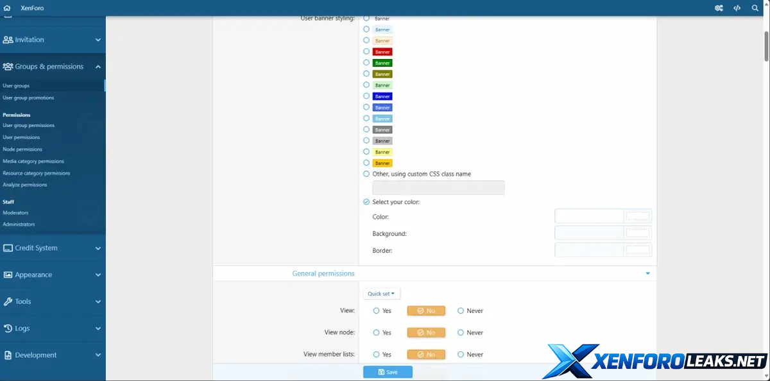This screenshot has width=770, height=381.
Task: Click the Credit System monitor icon
Action: click(x=8, y=248)
